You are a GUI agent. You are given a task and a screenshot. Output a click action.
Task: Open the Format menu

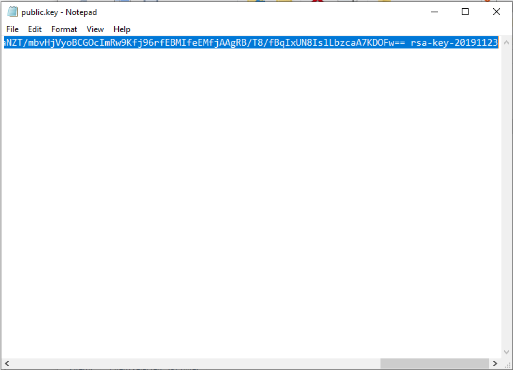[x=64, y=29]
